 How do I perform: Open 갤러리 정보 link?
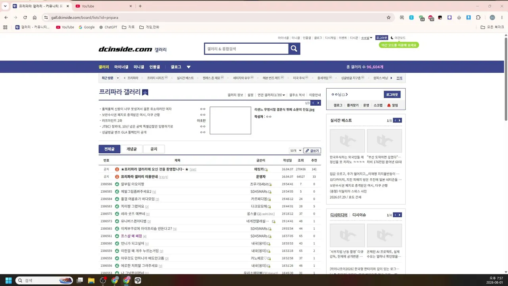(235, 95)
